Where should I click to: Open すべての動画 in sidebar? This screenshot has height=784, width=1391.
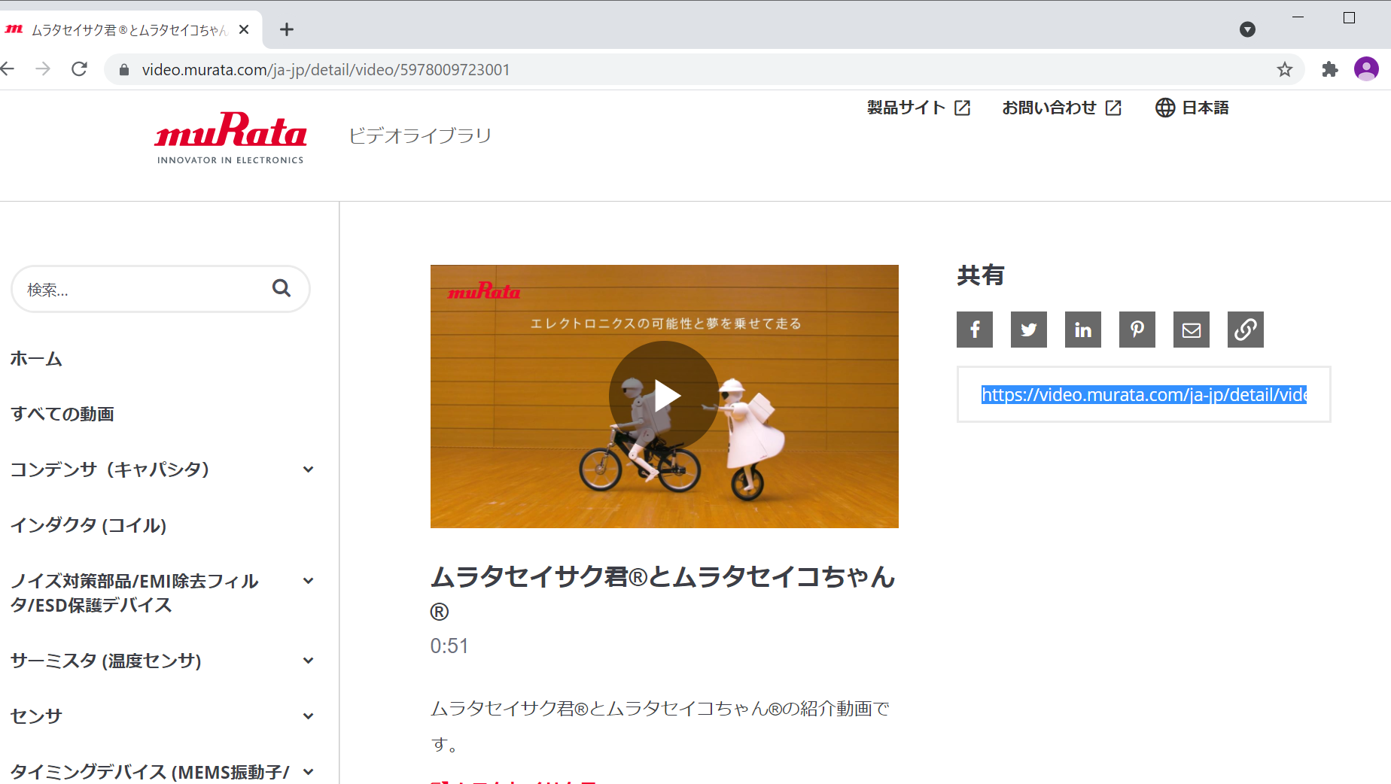pos(62,414)
